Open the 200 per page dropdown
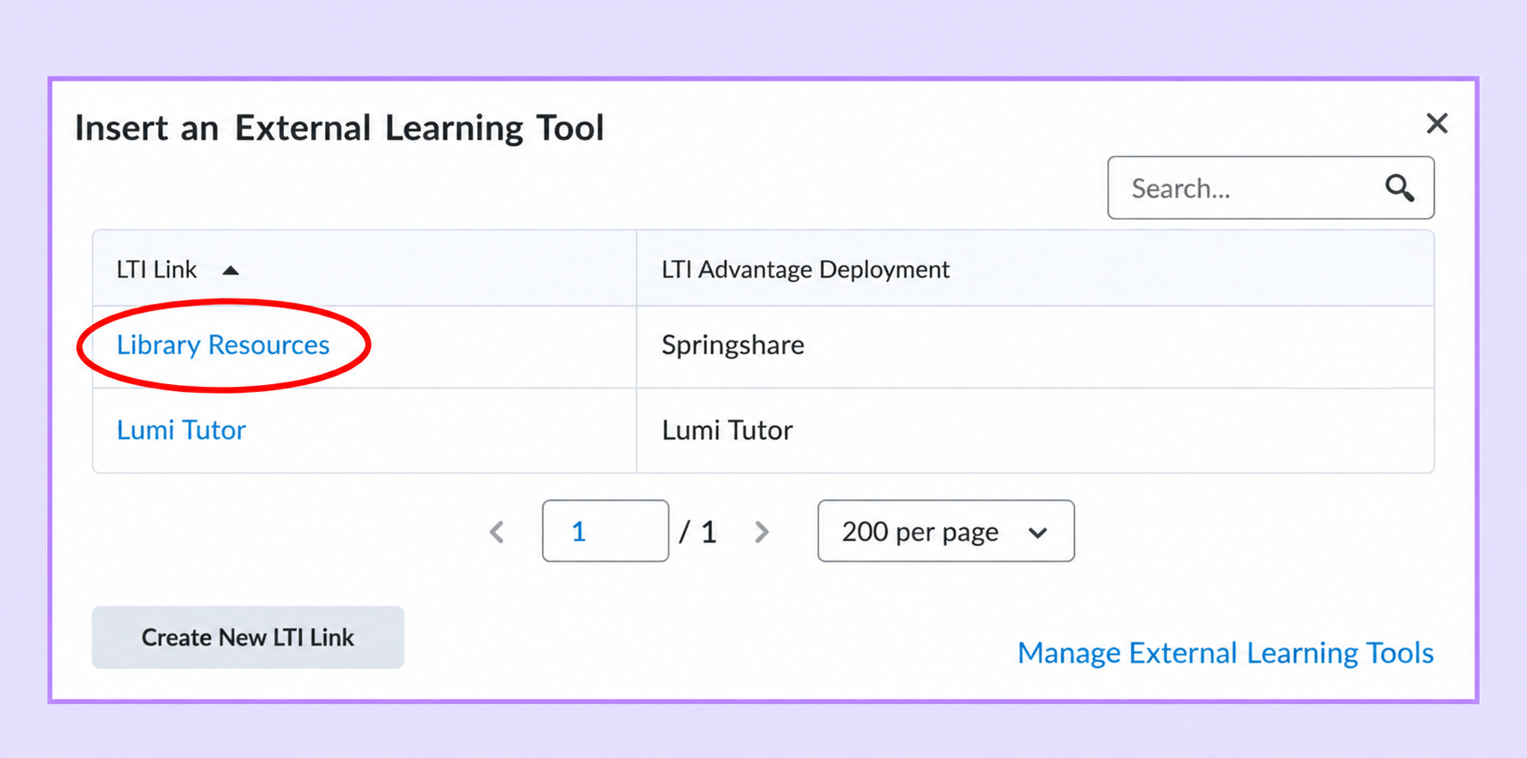The height and width of the screenshot is (758, 1527). point(945,531)
